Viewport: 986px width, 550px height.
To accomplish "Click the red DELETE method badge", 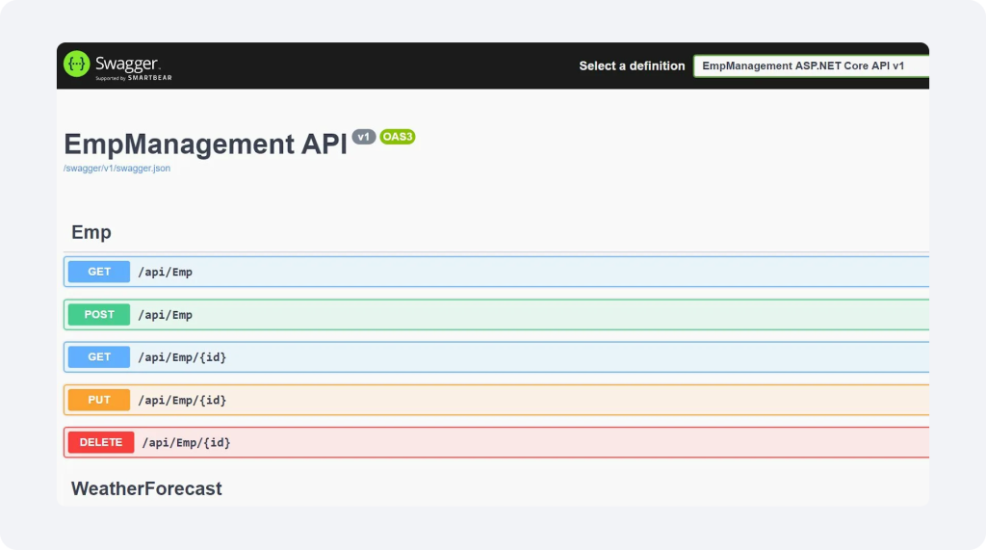I will point(101,442).
